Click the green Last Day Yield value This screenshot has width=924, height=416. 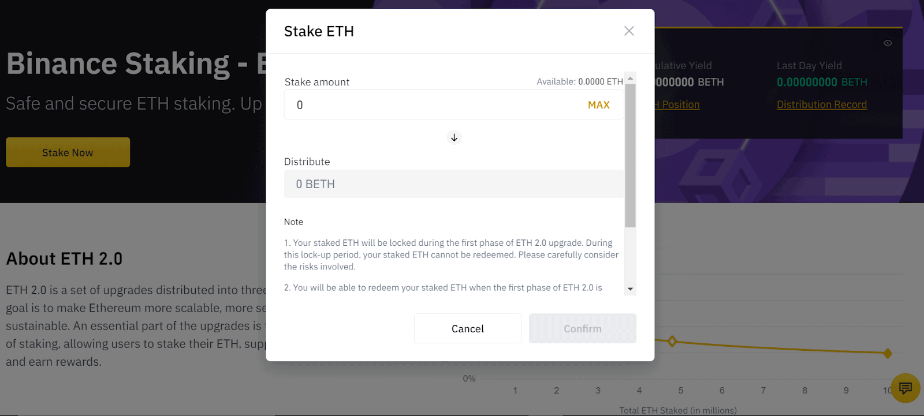821,82
